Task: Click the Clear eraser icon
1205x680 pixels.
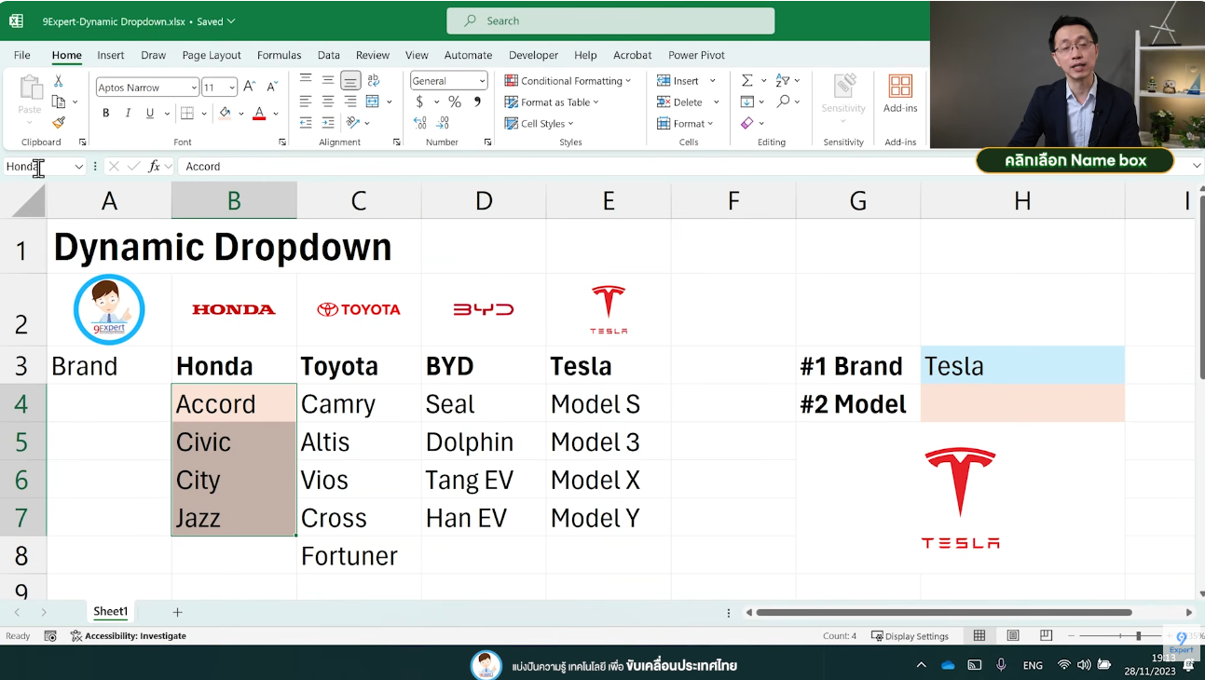Action: pos(746,123)
